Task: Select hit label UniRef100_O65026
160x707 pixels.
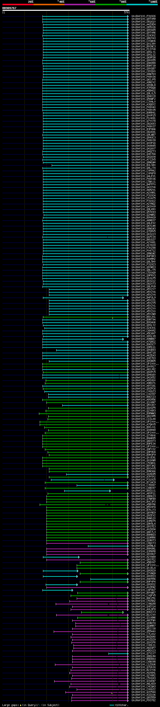Action: pos(143,27)
